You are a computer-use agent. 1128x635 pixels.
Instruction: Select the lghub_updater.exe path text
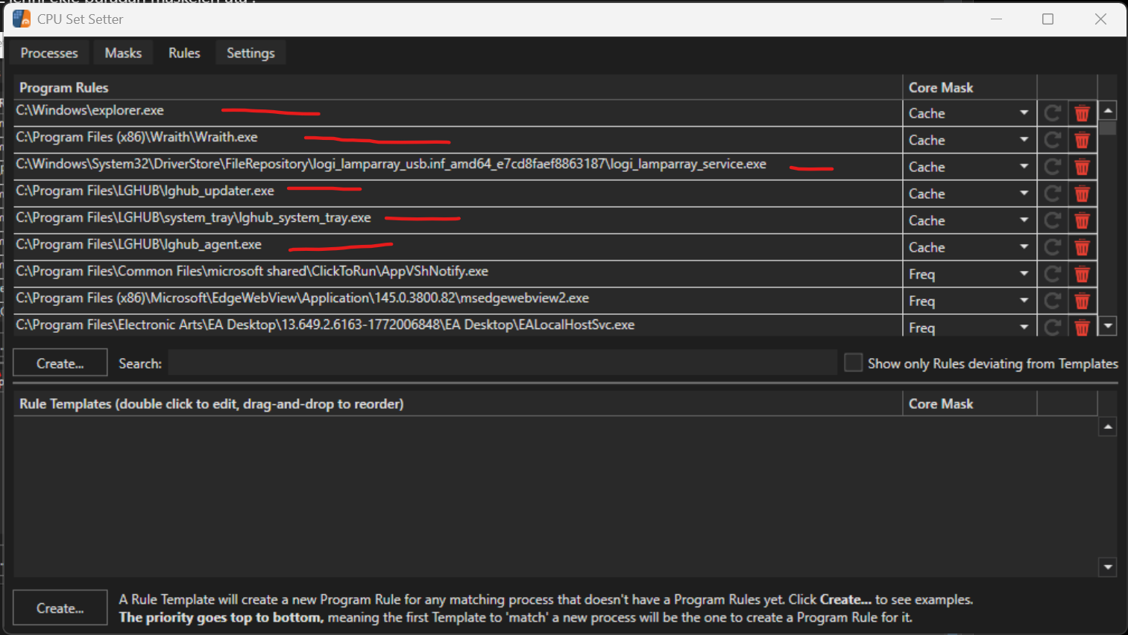pyautogui.click(x=145, y=191)
